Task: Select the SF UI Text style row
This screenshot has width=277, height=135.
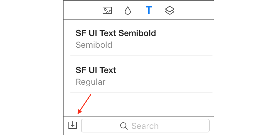Action: point(141,76)
